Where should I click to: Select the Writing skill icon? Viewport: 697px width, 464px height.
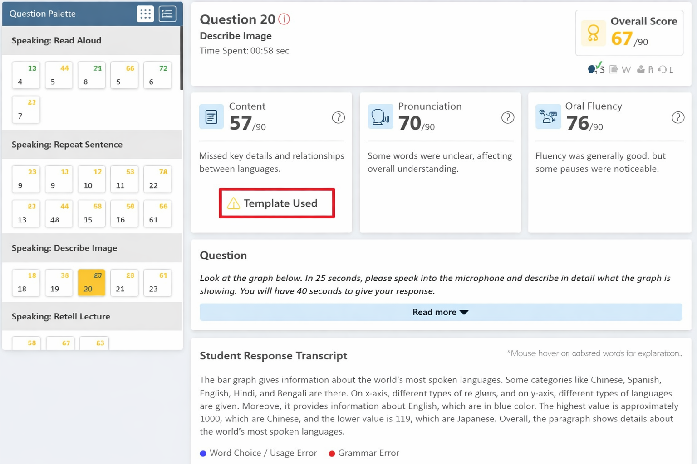[x=620, y=69]
